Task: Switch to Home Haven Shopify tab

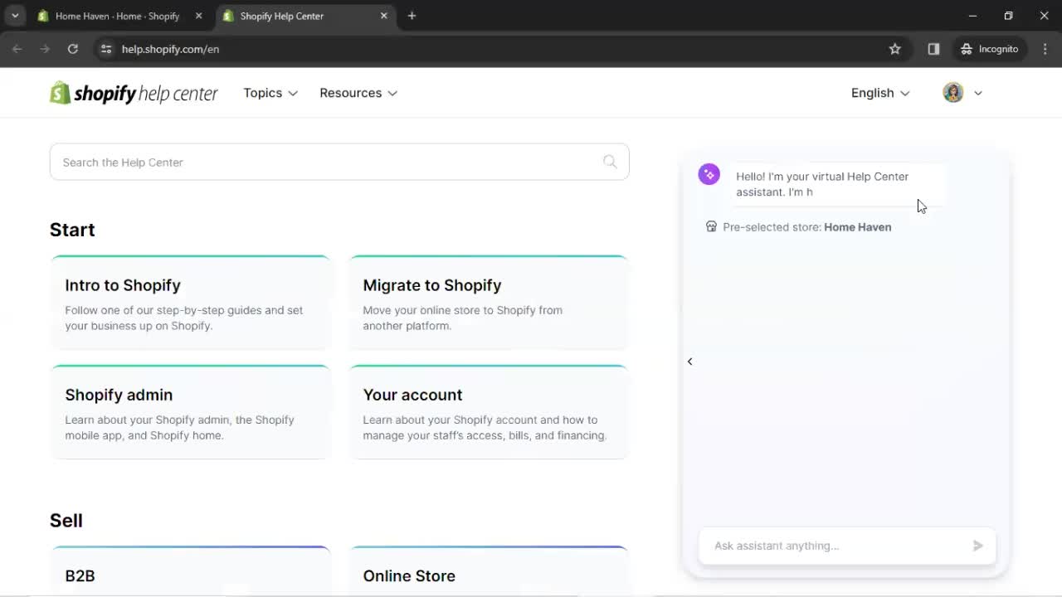Action: 118,16
